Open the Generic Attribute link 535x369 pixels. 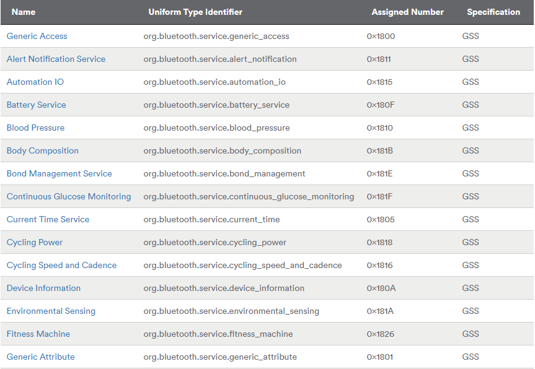(40, 357)
